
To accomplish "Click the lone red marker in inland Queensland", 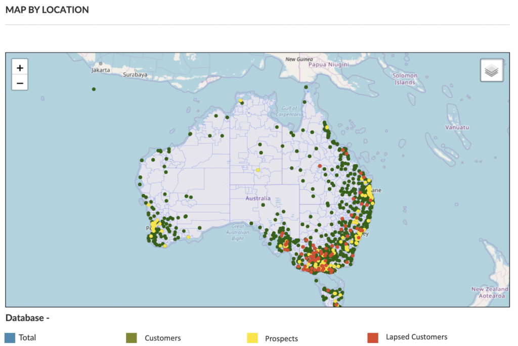I will click(x=320, y=166).
